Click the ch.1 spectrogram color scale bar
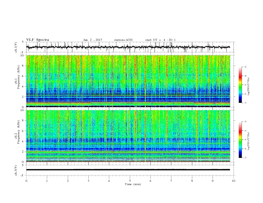This screenshot has width=263, height=203. click(240, 85)
